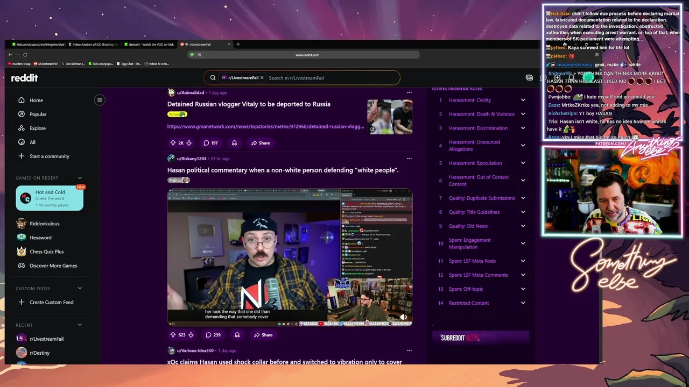Share the Hasan political commentary post
Screen dimensions: 689x387
[x=263, y=335]
